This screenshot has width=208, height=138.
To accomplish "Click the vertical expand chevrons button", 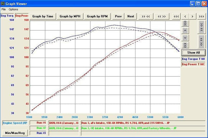I will point(202,41).
